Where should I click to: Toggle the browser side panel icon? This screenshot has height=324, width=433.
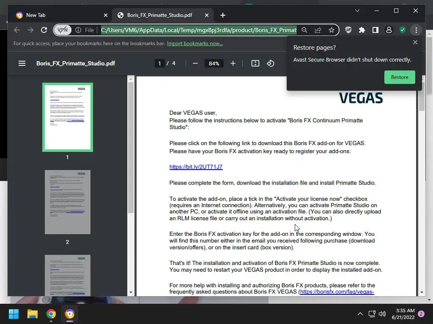point(375,30)
